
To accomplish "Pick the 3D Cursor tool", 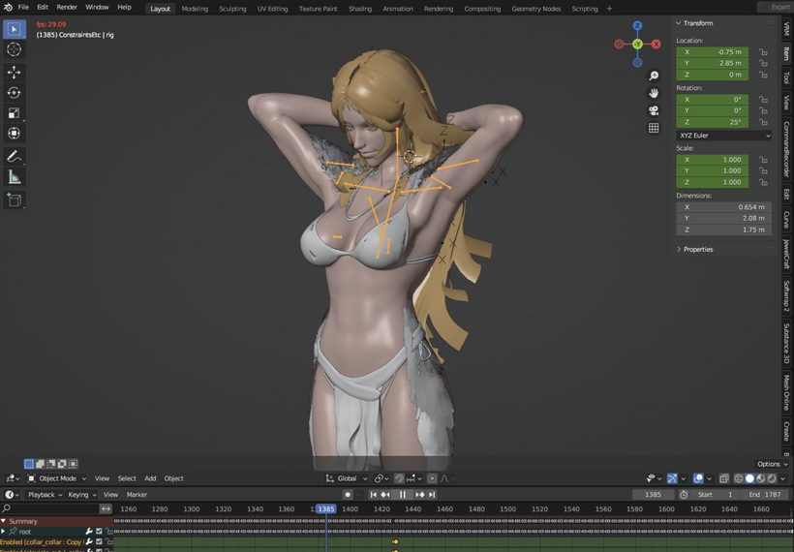I will 15,49.
